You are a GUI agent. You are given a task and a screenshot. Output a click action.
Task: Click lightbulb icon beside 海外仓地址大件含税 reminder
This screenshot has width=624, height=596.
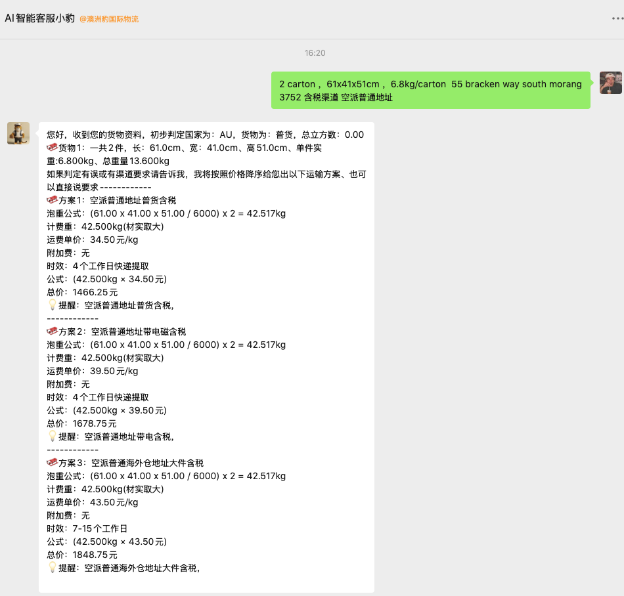(x=53, y=568)
